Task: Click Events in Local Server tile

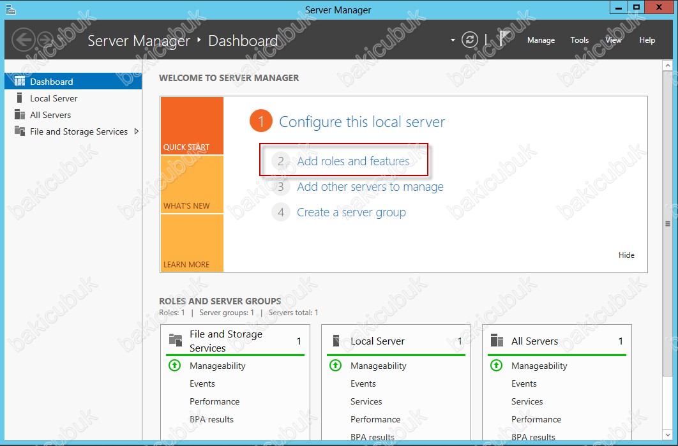Action: pos(363,383)
